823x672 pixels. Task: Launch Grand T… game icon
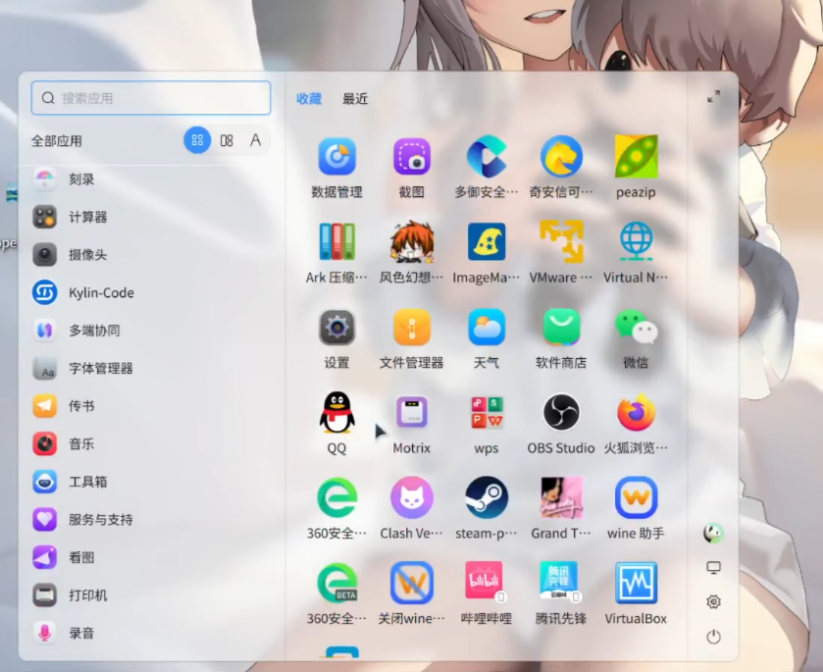pyautogui.click(x=561, y=497)
